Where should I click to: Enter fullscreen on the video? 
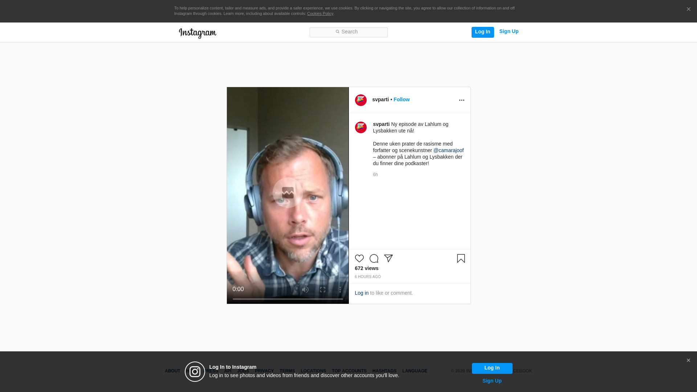point(323,290)
